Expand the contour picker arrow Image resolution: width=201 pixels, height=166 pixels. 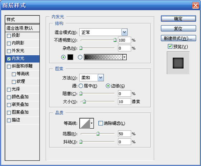click(92, 123)
